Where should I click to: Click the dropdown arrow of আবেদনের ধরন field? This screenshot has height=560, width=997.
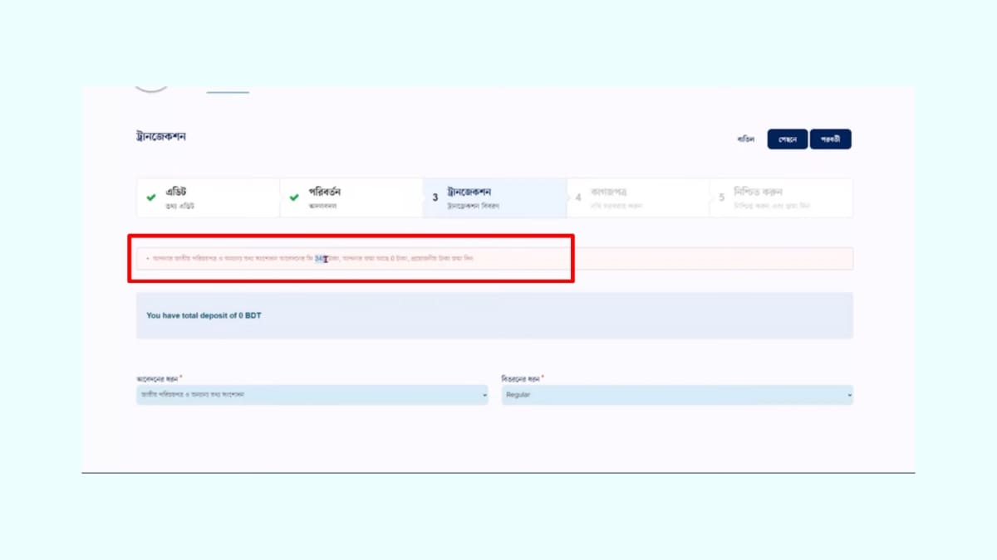pos(484,396)
